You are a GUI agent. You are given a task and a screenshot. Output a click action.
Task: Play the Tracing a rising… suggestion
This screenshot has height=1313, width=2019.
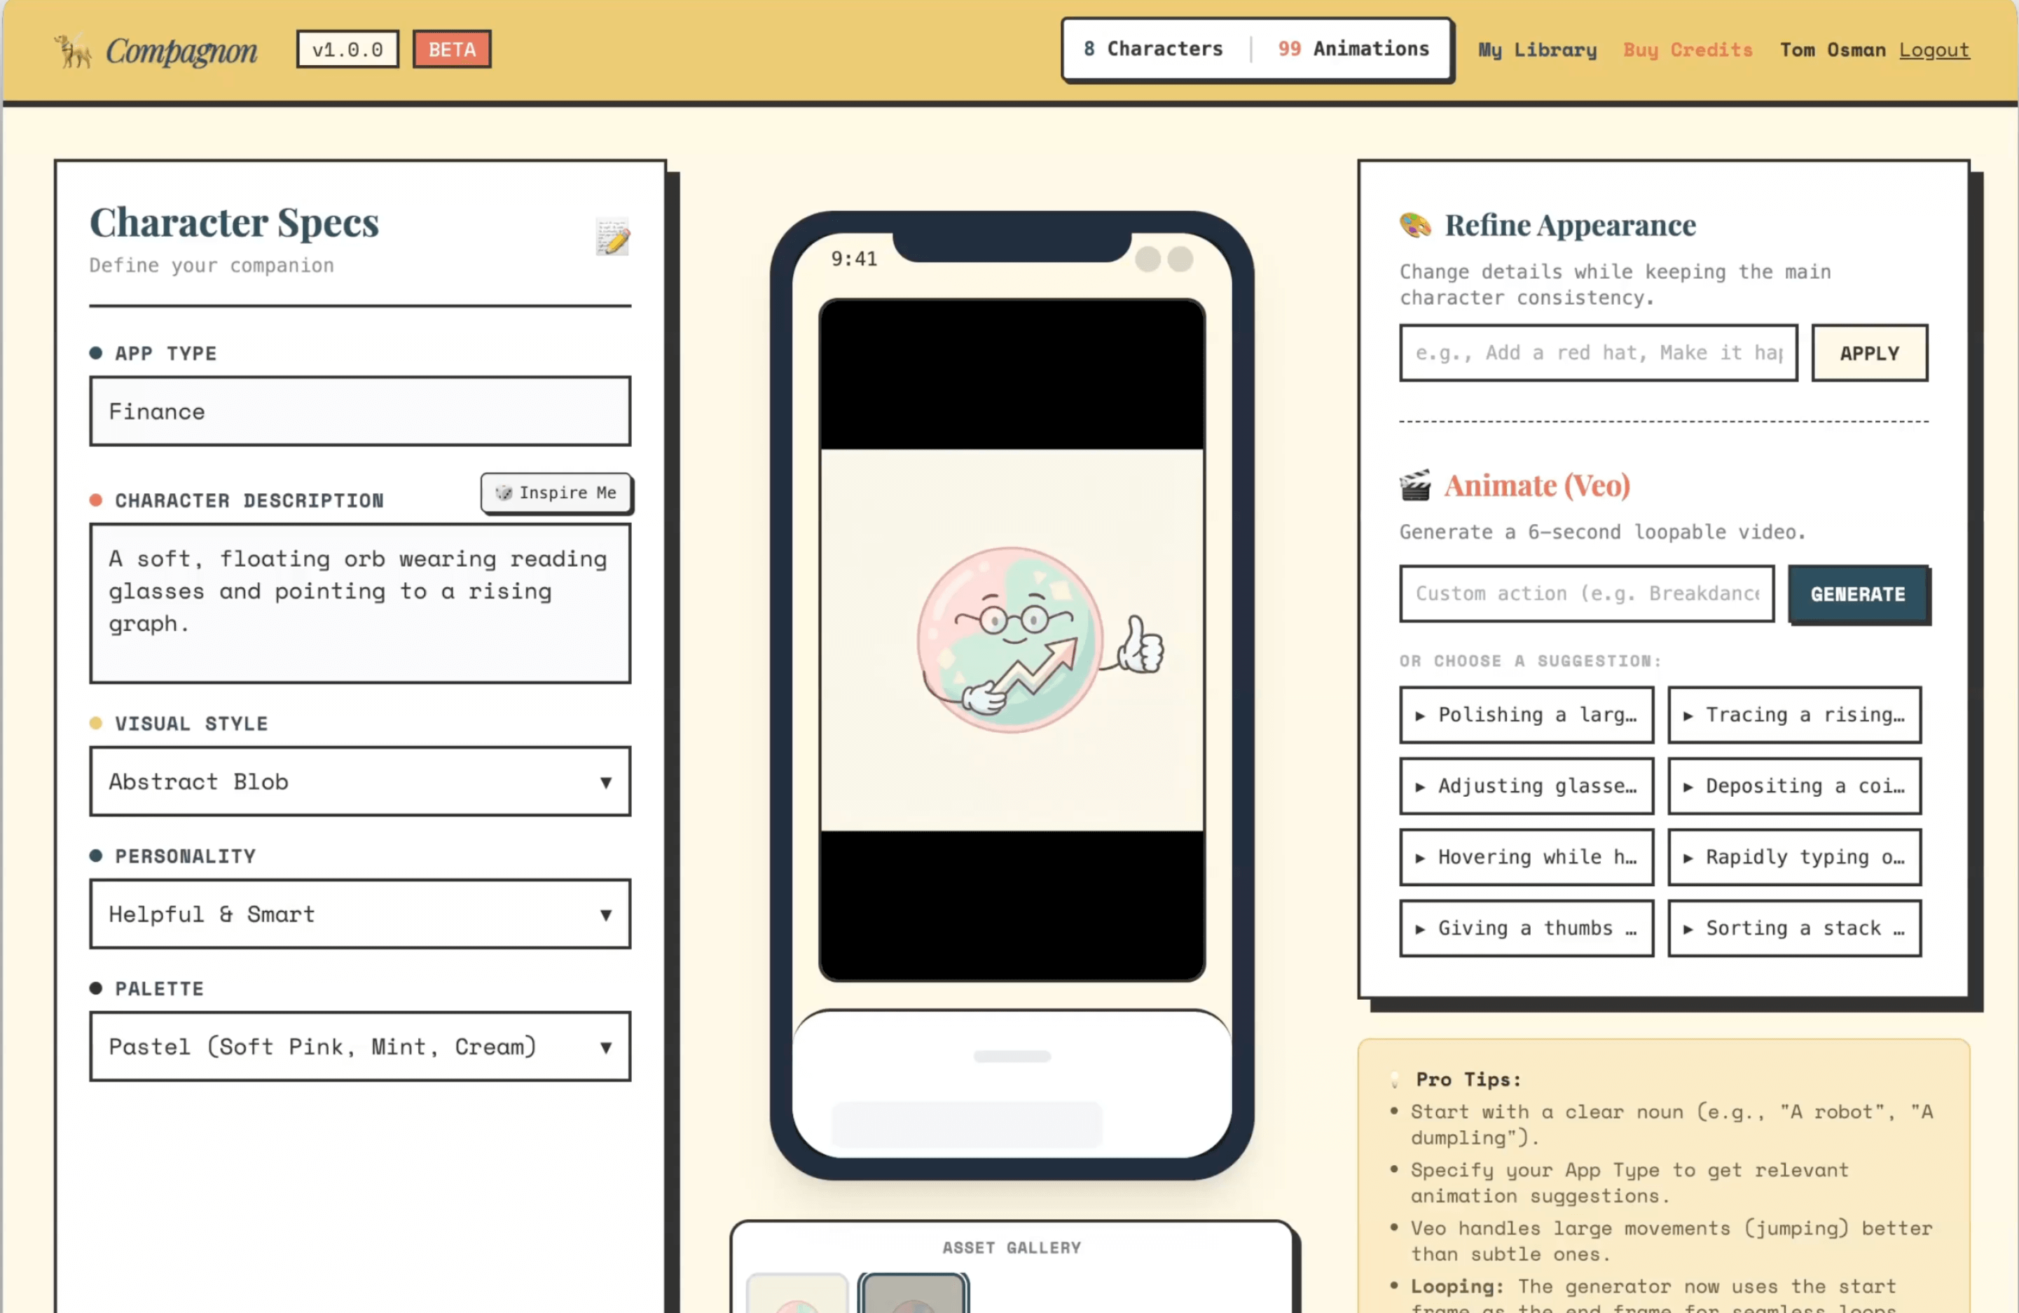point(1794,715)
